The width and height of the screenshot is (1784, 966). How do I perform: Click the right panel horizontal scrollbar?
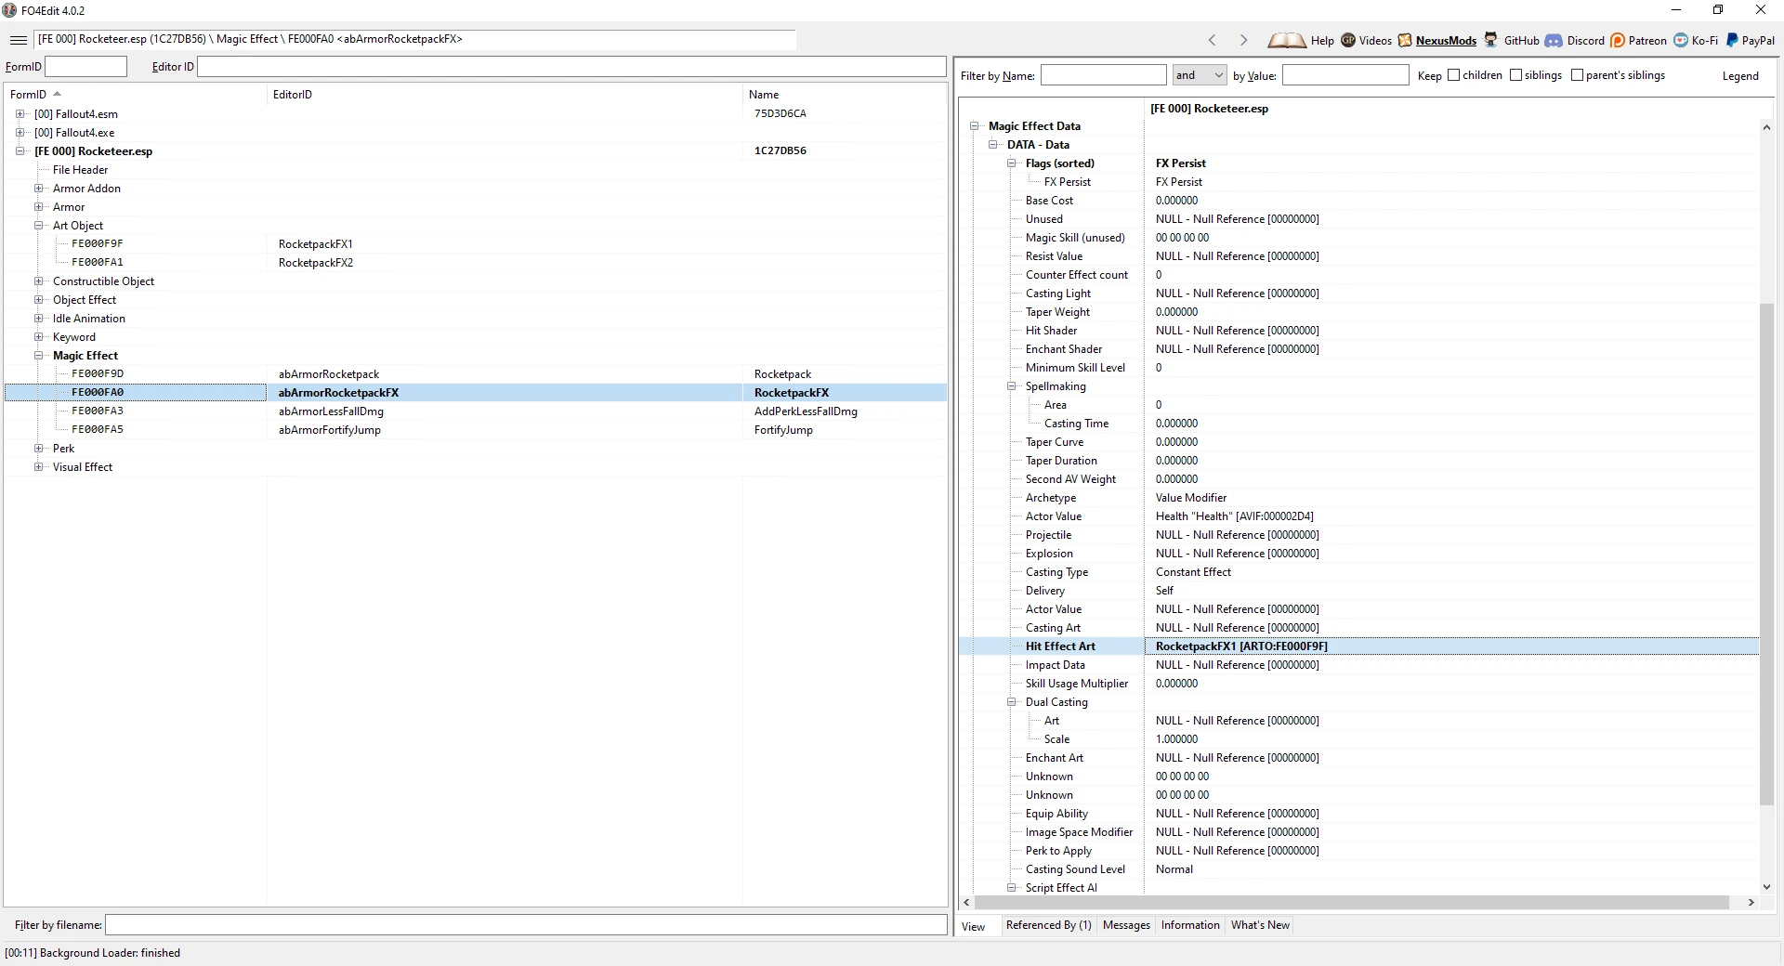click(x=1351, y=903)
